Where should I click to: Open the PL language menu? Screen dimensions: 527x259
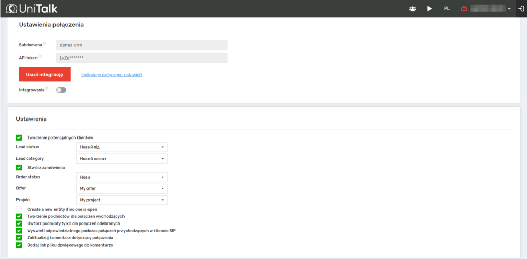coord(447,9)
